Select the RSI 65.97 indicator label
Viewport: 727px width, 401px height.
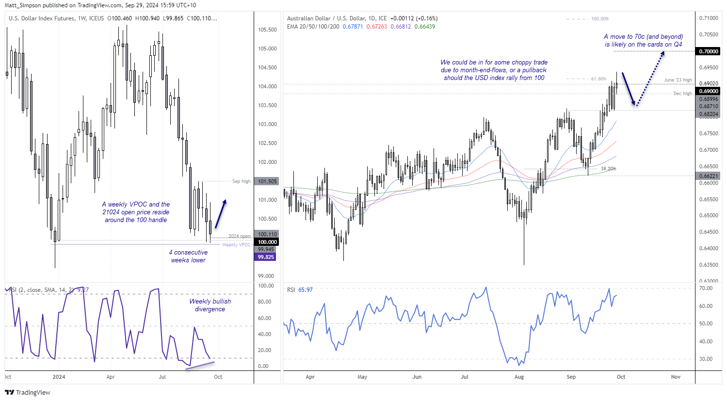(x=300, y=290)
